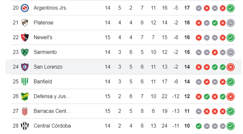Open San Lorenzo's latest loss result icon

click(x=231, y=67)
